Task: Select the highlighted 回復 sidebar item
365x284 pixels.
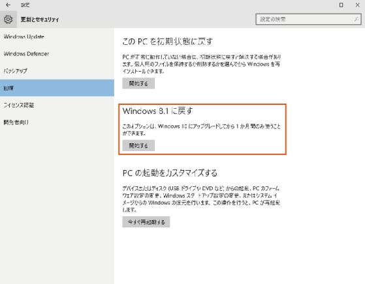Action: pyautogui.click(x=57, y=88)
